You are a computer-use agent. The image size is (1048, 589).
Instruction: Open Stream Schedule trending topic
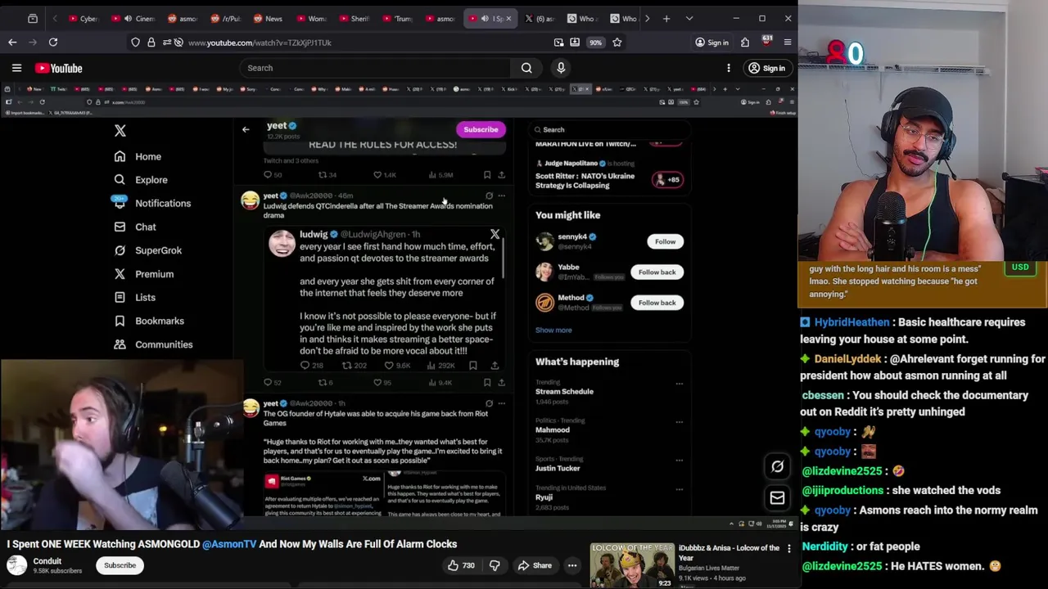coord(564,391)
